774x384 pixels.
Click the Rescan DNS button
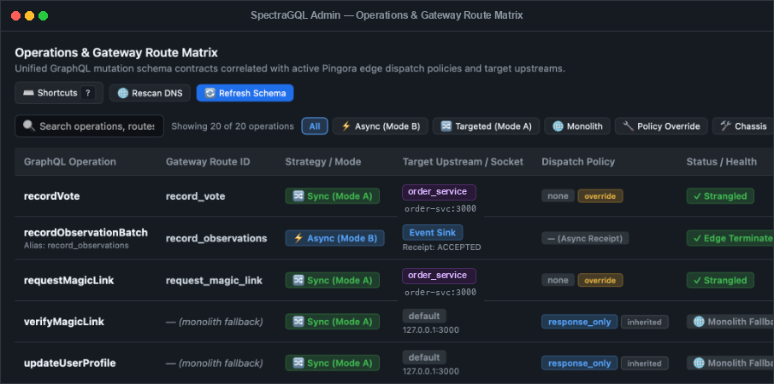point(150,93)
